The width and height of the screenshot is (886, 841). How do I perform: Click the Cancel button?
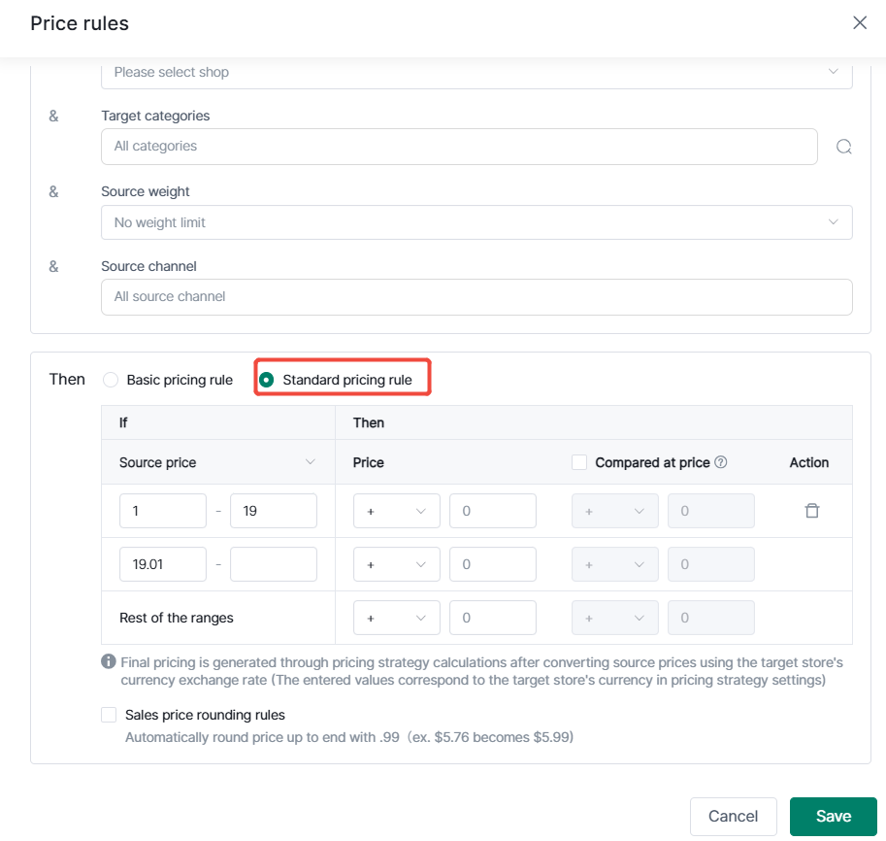click(733, 816)
